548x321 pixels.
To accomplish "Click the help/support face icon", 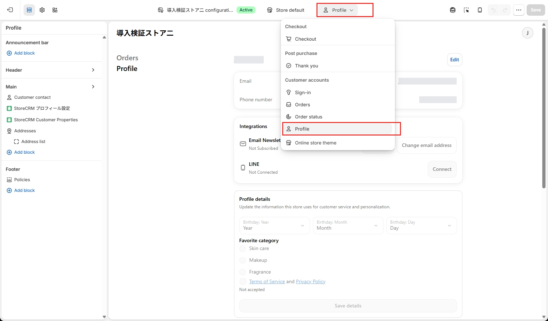I will coord(453,10).
